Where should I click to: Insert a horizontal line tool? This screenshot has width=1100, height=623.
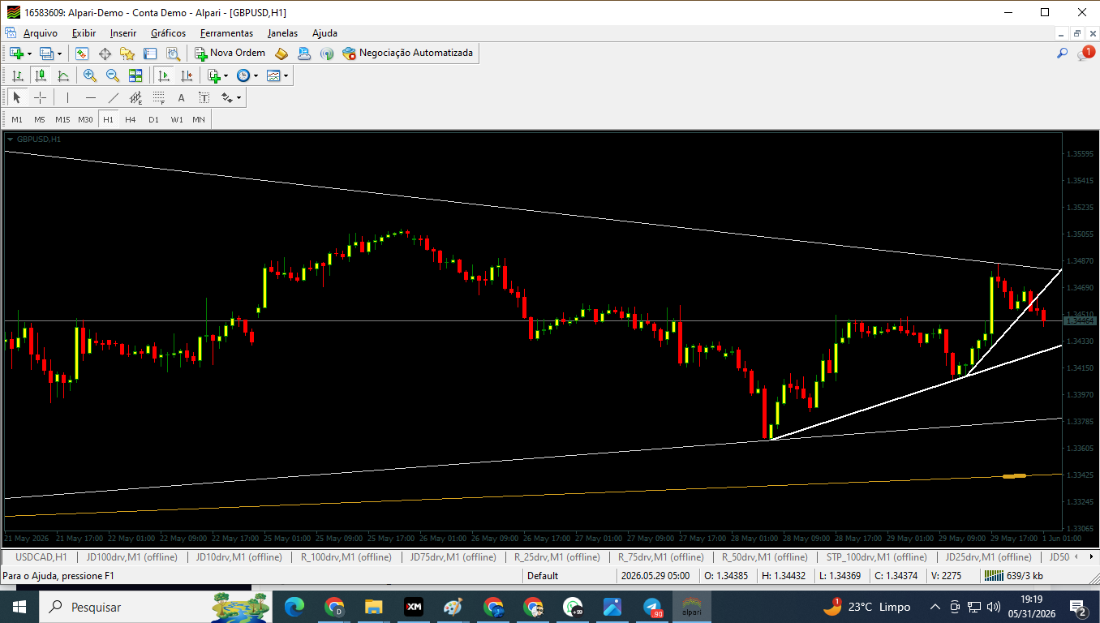point(91,97)
